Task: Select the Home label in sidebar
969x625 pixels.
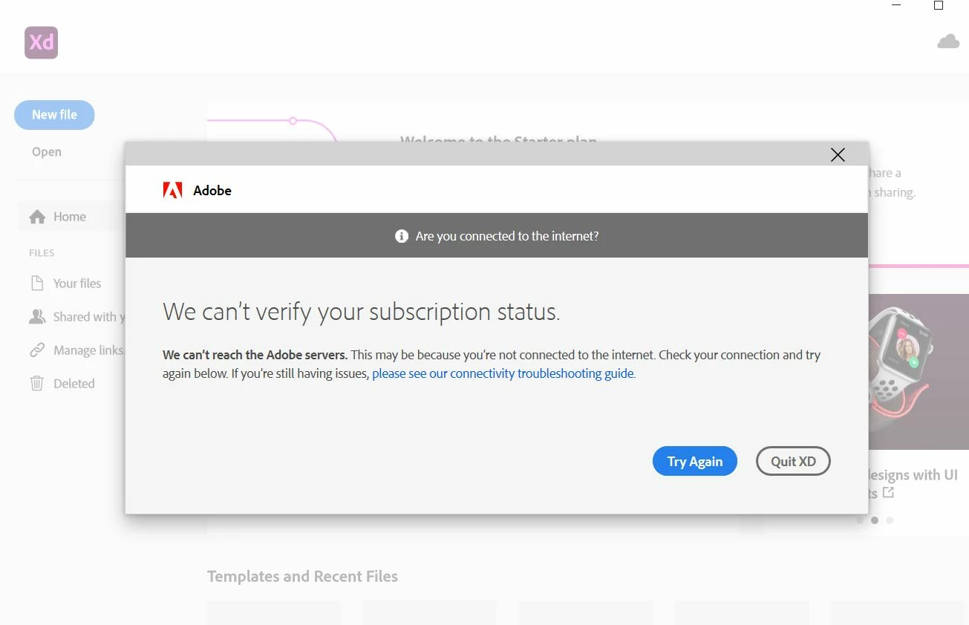Action: point(70,217)
